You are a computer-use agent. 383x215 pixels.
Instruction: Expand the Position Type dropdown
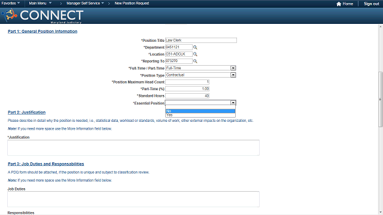[233, 75]
